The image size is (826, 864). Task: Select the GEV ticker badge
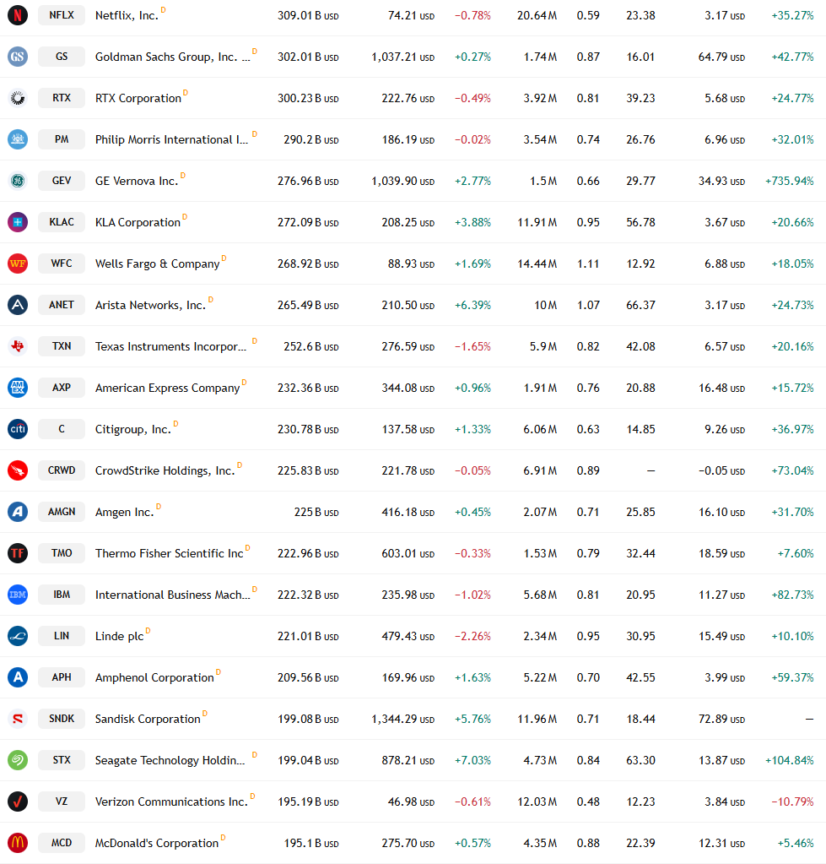pos(62,180)
